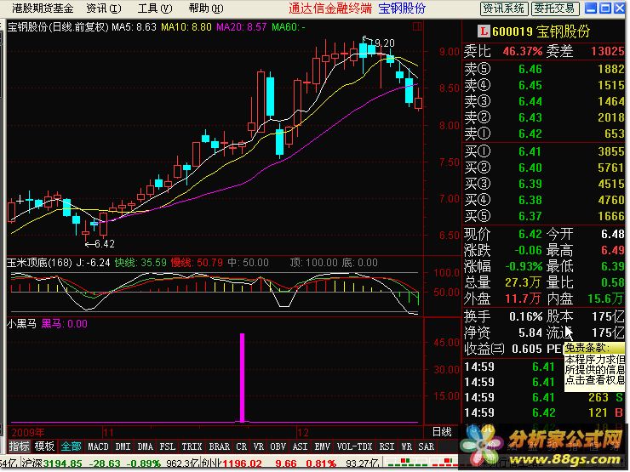Click the 买① bid row at 6.41
The height and width of the screenshot is (472, 630).
(544, 151)
